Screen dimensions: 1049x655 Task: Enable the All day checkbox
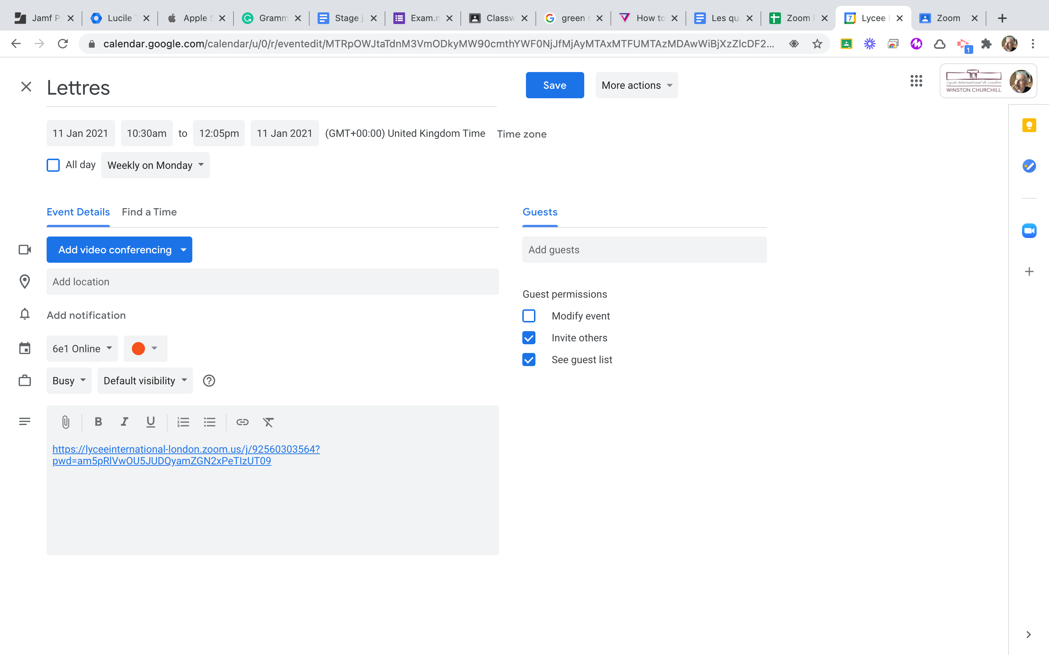click(53, 165)
